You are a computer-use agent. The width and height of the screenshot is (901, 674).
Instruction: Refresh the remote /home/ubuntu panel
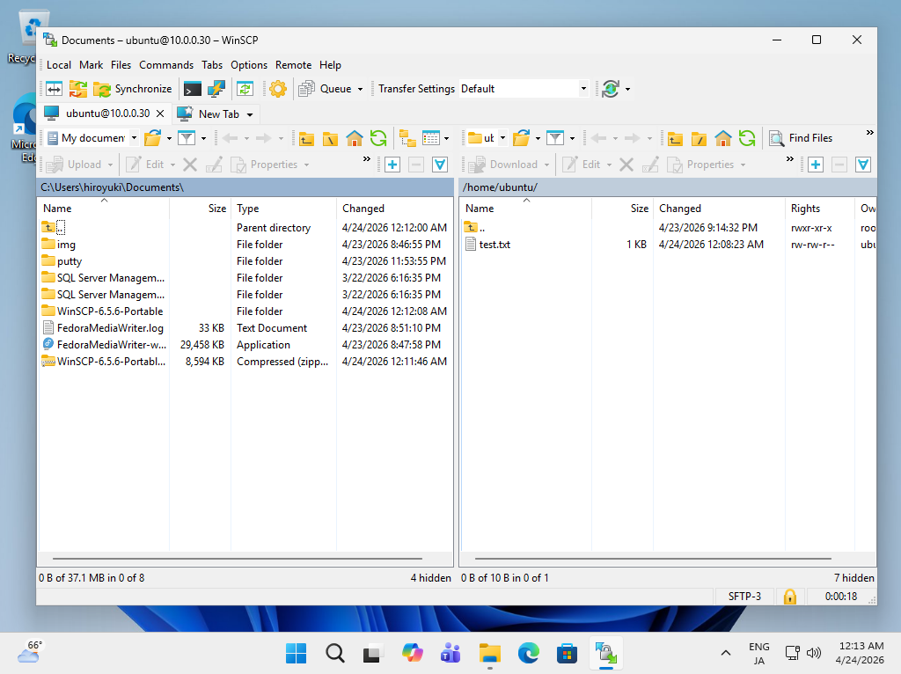tap(747, 138)
